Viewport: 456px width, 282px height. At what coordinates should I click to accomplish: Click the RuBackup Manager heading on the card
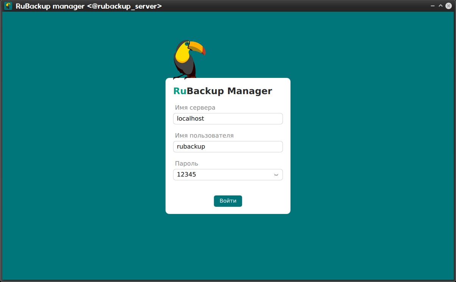click(x=223, y=91)
